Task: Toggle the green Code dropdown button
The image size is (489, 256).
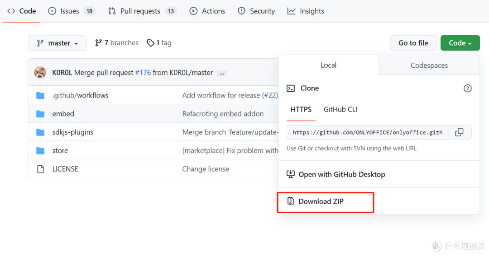Action: [460, 43]
